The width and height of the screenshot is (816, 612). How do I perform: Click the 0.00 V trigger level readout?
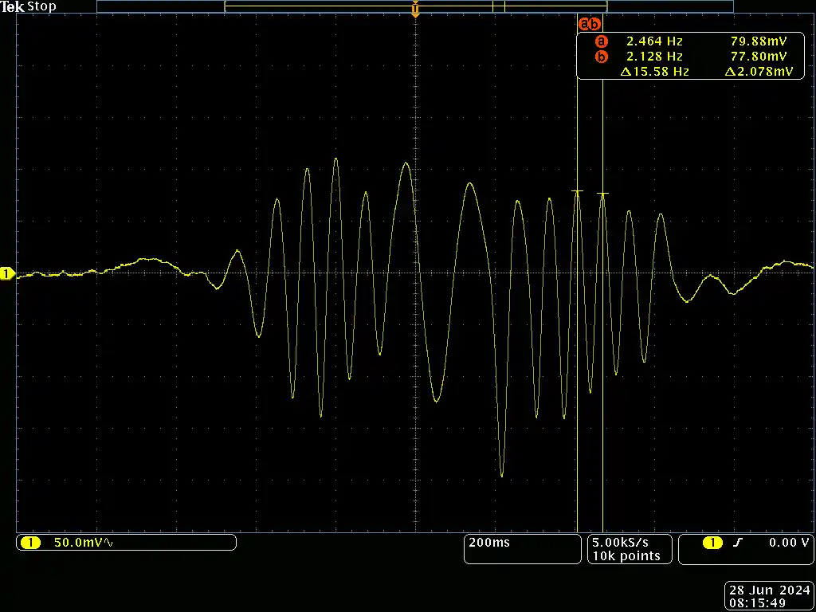(790, 543)
